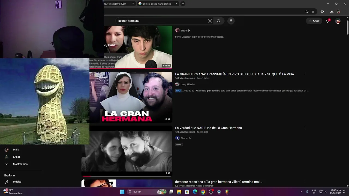Click the Chrome profile avatar in the toolbar
The image size is (349, 196).
[338, 11]
